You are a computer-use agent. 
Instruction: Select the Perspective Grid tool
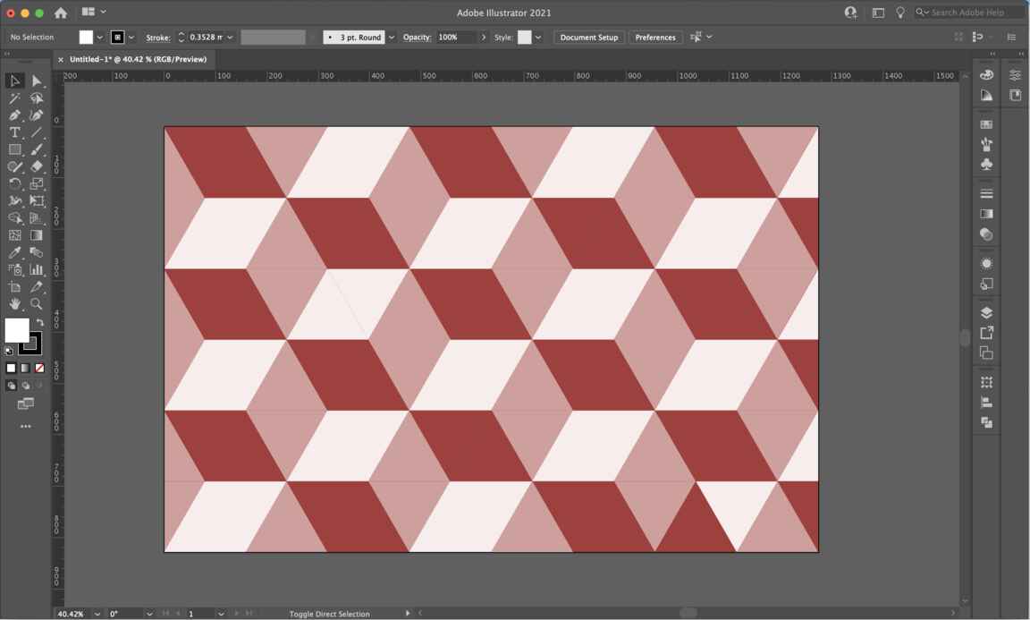click(x=36, y=218)
